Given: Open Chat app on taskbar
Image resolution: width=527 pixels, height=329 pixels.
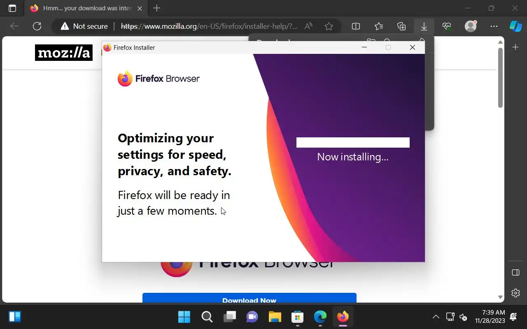Looking at the screenshot, I should click(252, 317).
